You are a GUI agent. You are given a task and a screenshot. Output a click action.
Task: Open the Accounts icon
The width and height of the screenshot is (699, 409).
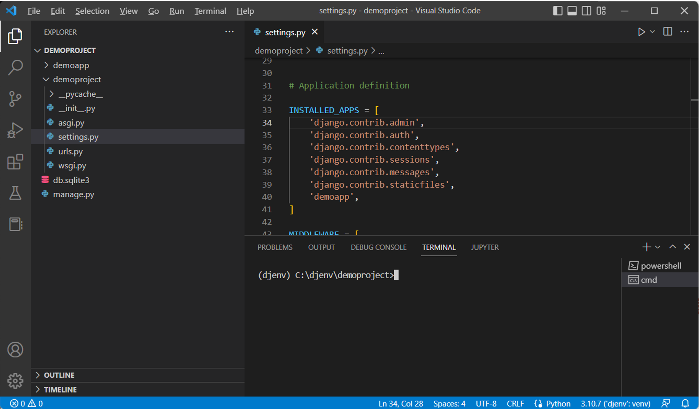pyautogui.click(x=15, y=350)
